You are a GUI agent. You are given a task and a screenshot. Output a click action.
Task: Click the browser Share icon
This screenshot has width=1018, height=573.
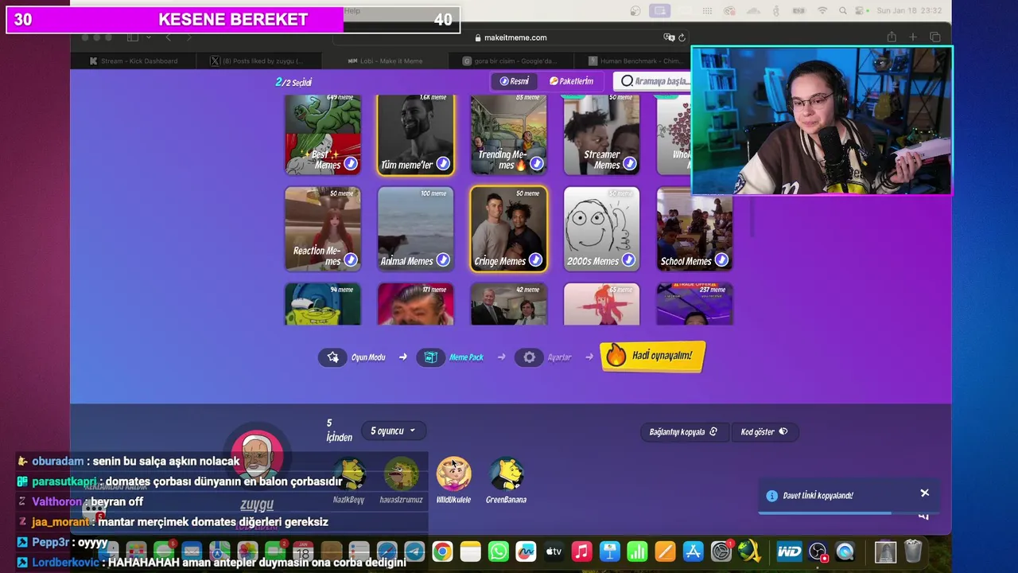click(892, 37)
